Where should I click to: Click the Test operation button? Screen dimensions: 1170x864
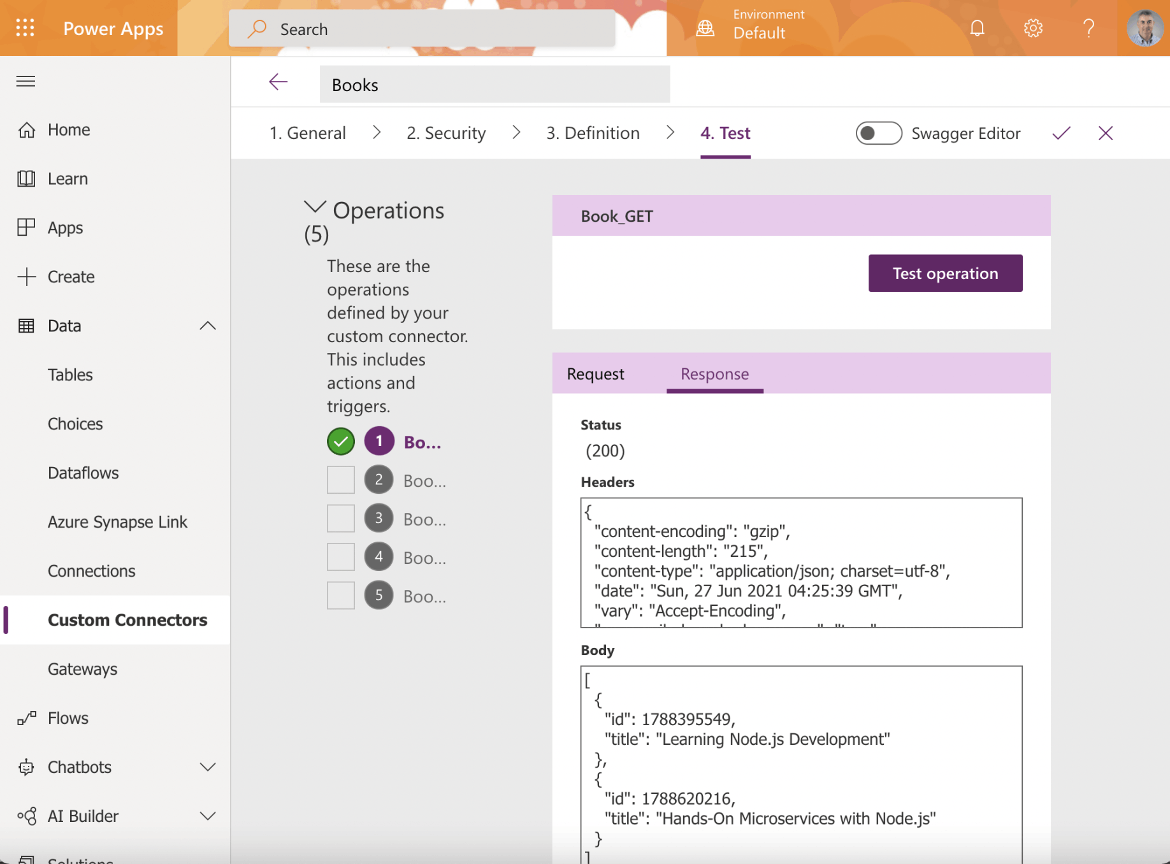tap(945, 273)
